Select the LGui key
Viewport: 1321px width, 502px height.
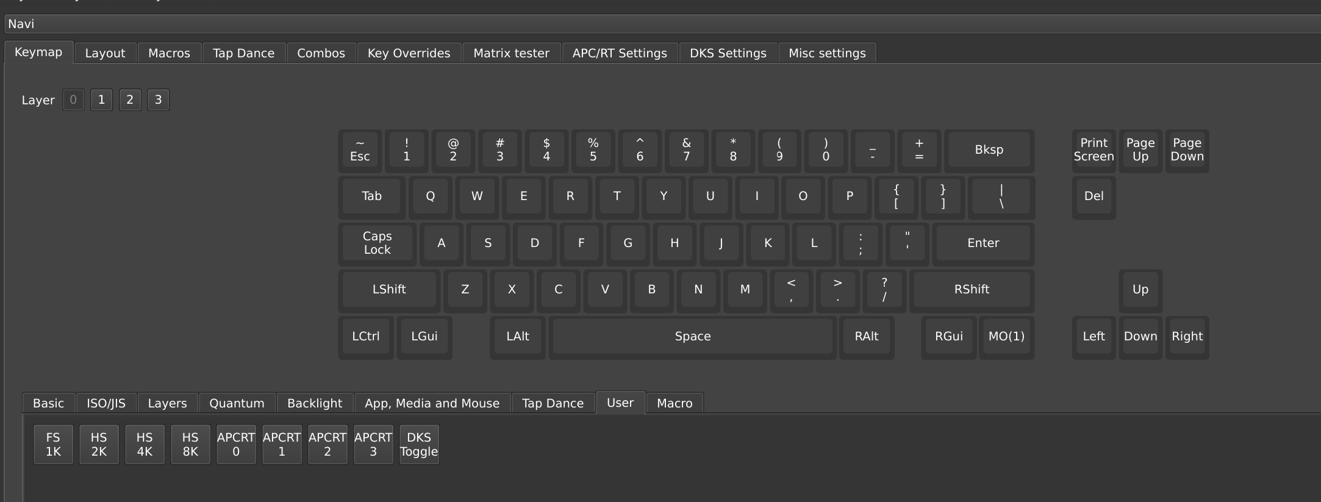click(x=424, y=337)
